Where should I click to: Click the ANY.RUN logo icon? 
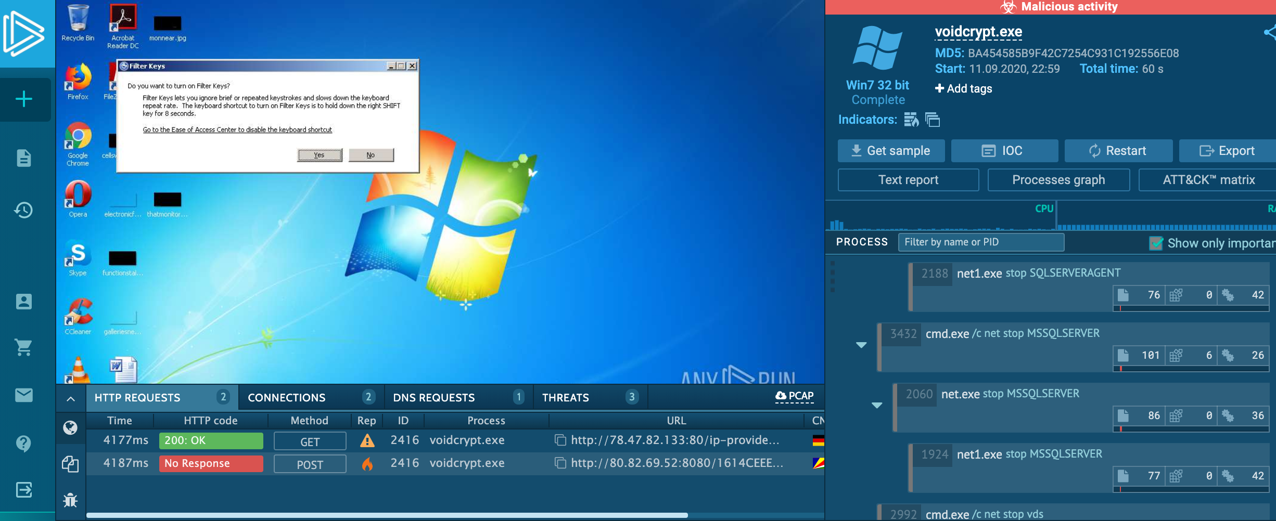pos(23,33)
